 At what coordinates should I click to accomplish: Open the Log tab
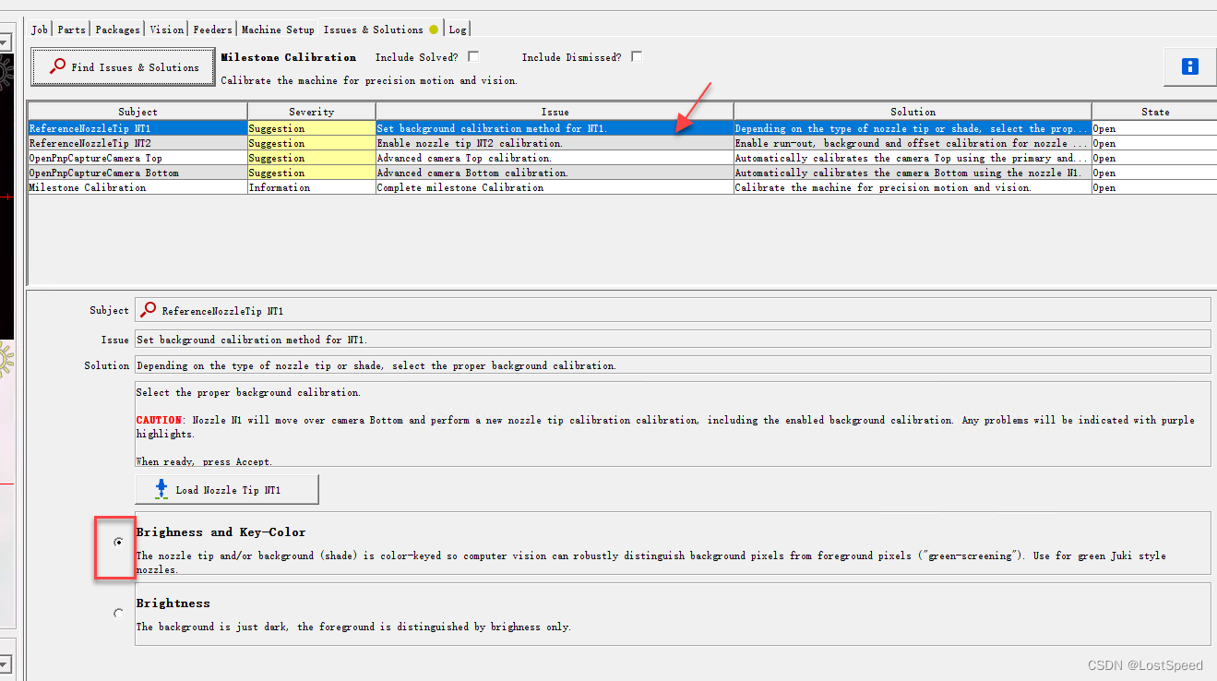(x=458, y=30)
